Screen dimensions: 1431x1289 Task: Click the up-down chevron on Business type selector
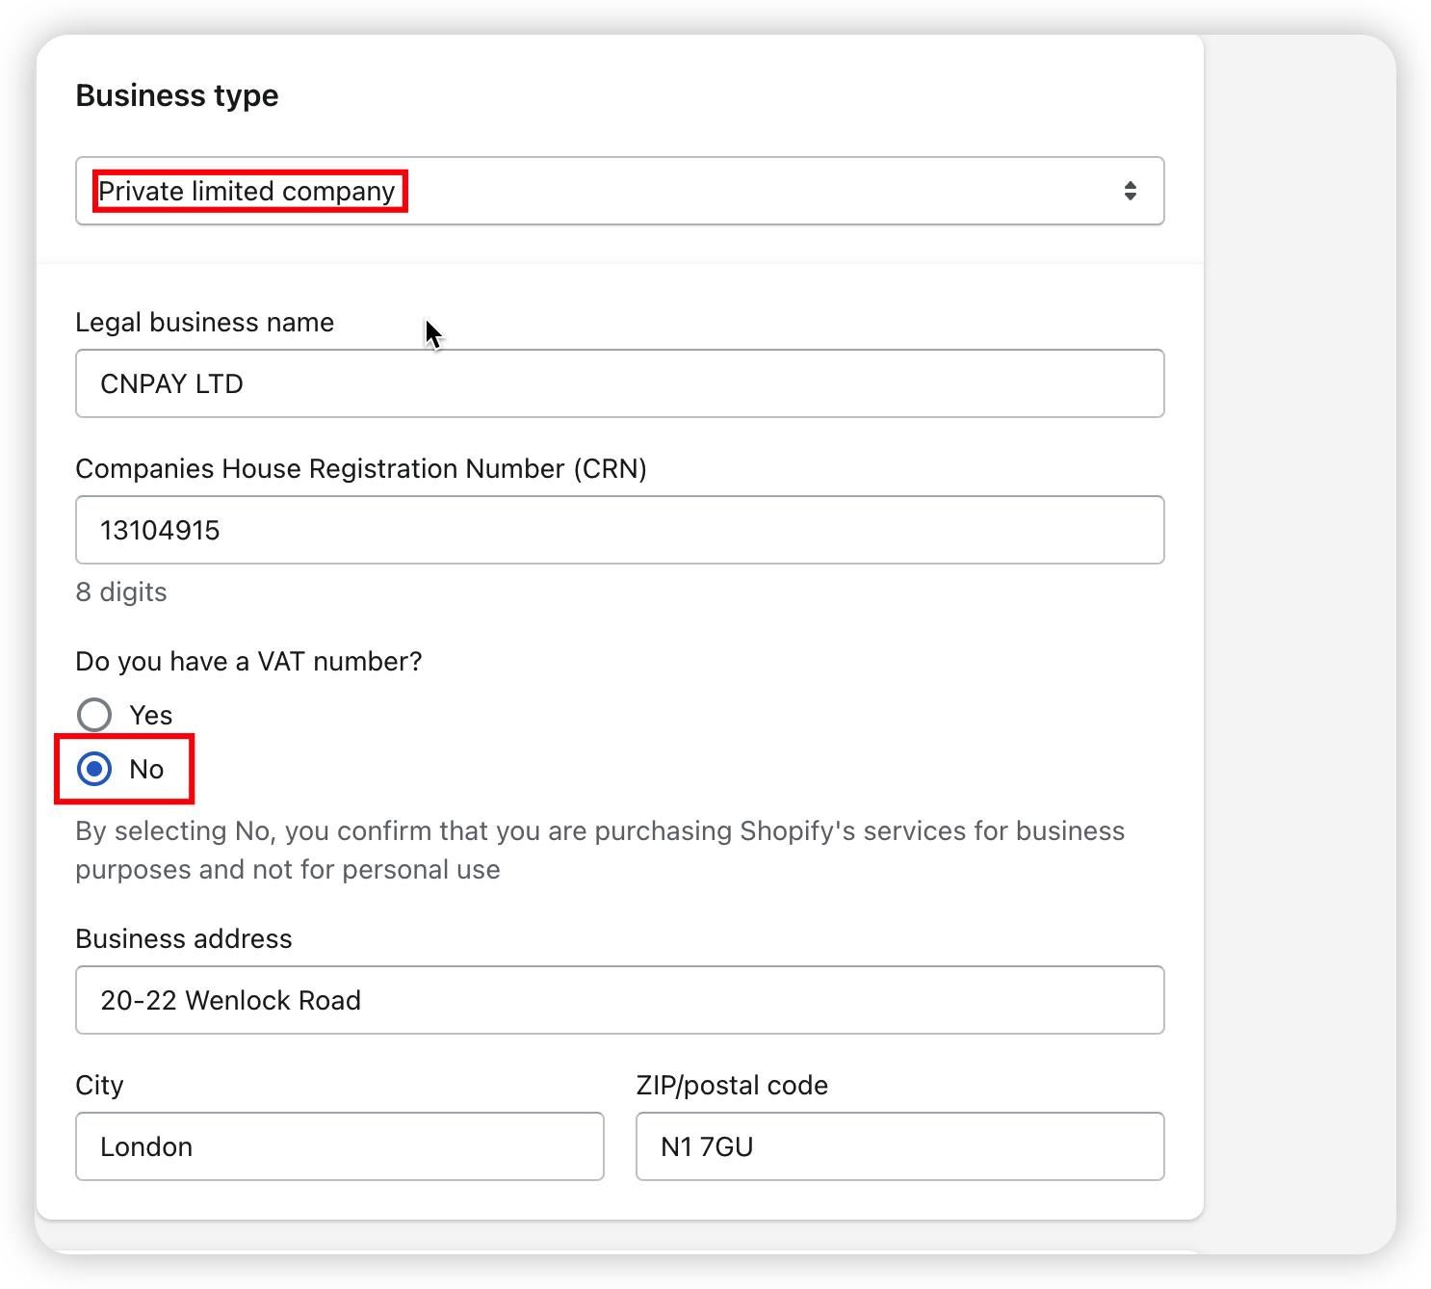click(1129, 191)
